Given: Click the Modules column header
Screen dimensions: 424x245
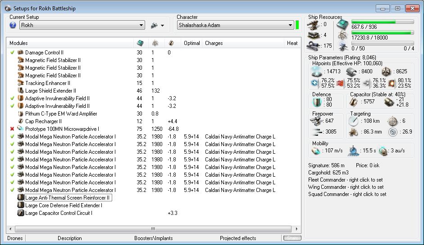Looking at the screenshot, I should (70, 43).
